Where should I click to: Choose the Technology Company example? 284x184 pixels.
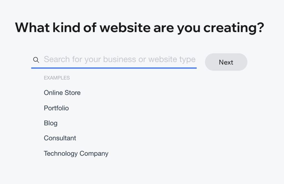click(x=76, y=153)
